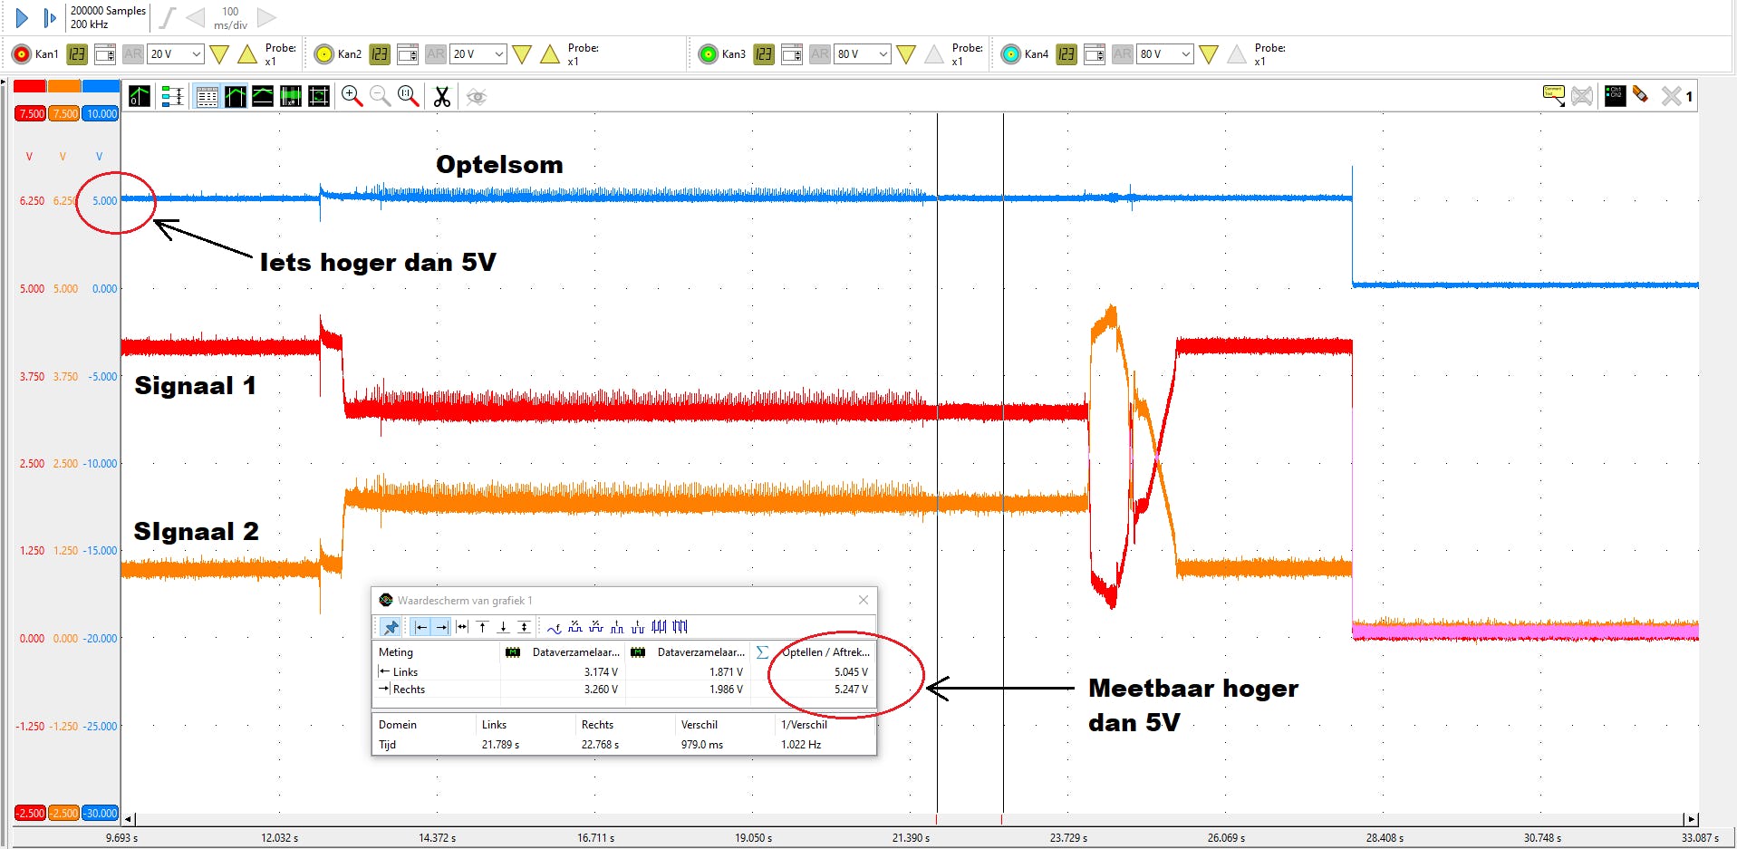
Task: Enable the AR button for Kan1
Action: [x=132, y=54]
